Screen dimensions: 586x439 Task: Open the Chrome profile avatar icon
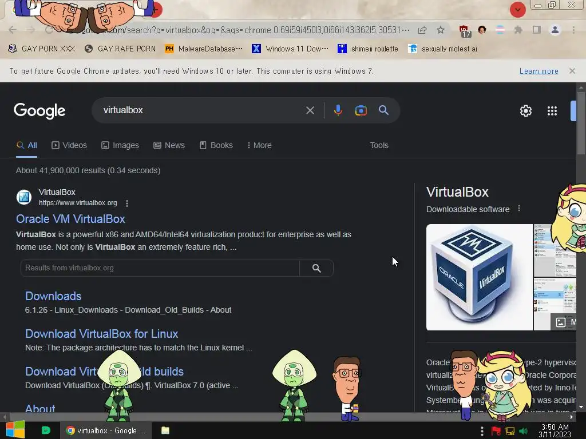(x=555, y=30)
